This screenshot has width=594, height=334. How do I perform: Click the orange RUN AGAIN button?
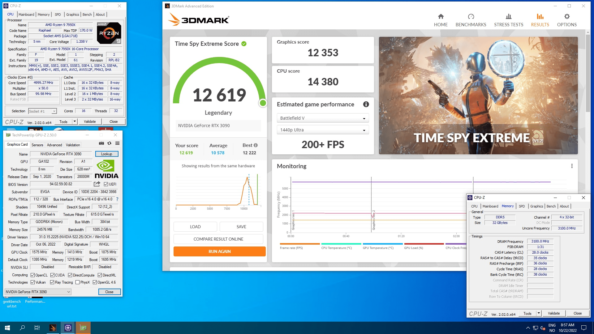coord(220,251)
